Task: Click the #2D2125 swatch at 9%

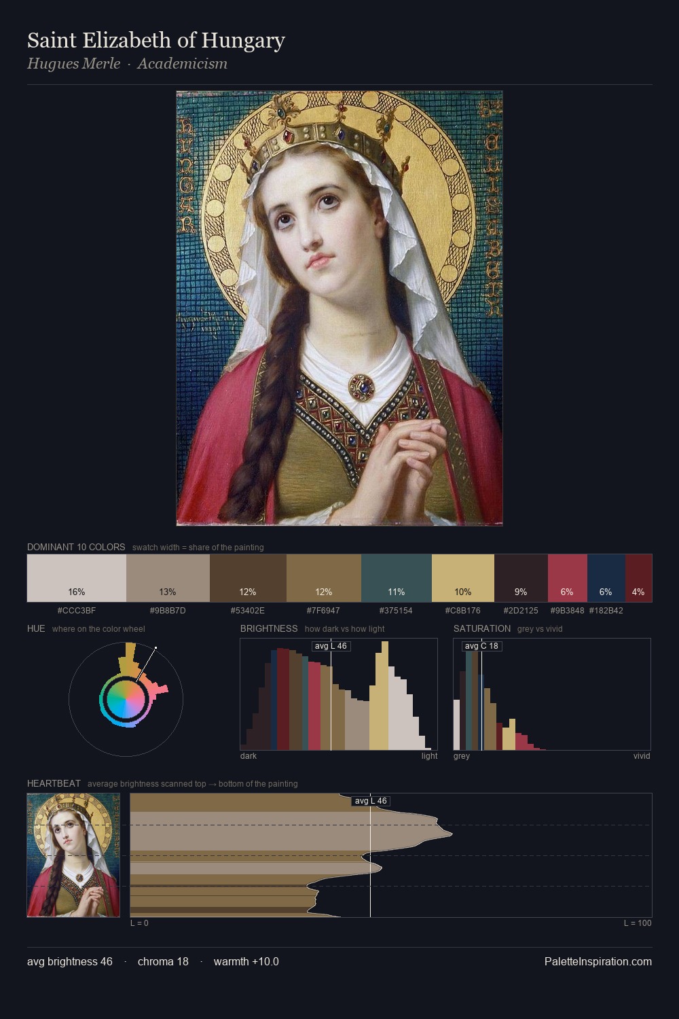Action: (x=521, y=578)
